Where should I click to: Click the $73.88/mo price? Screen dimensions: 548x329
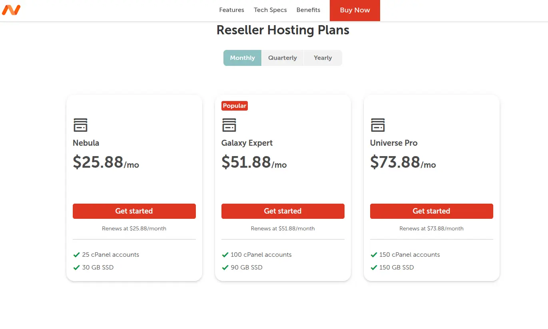(x=403, y=162)
